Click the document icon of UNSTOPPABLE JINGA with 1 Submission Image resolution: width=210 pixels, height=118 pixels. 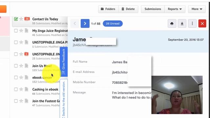tap(26, 42)
